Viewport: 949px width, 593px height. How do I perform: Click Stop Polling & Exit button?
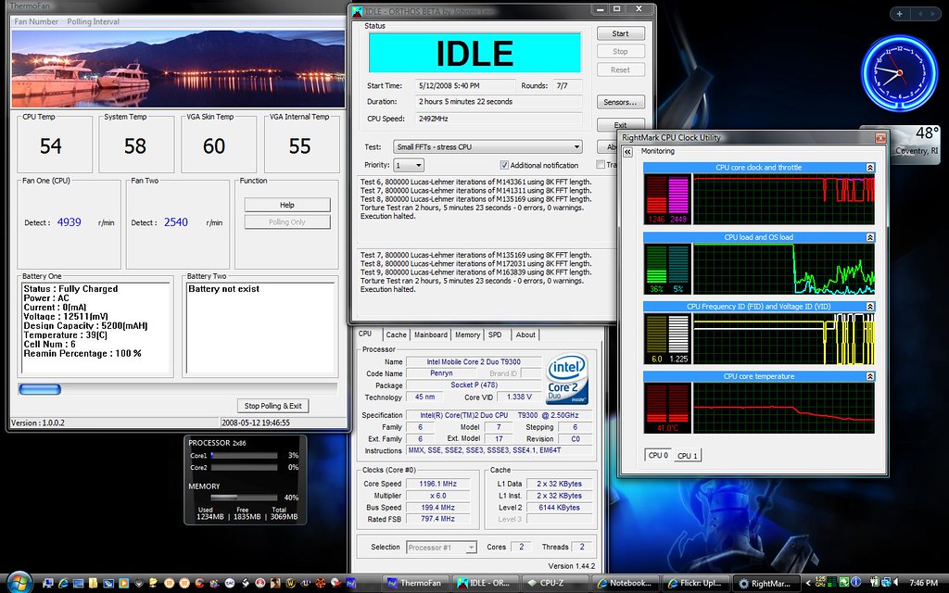click(272, 406)
